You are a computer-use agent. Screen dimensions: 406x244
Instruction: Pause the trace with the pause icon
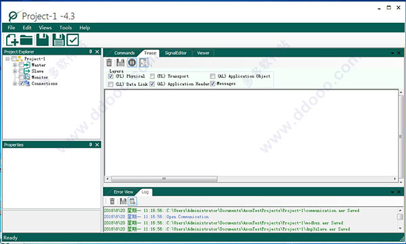click(132, 62)
